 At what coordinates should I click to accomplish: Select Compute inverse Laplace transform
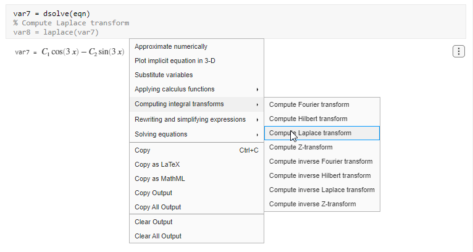pyautogui.click(x=322, y=190)
